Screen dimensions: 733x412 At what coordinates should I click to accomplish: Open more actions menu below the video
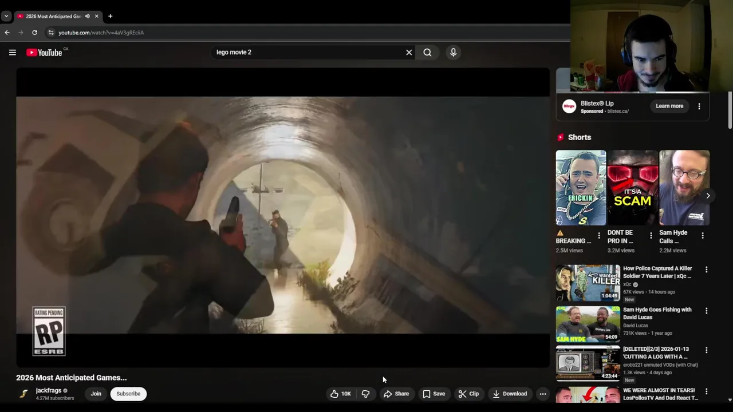pos(542,394)
